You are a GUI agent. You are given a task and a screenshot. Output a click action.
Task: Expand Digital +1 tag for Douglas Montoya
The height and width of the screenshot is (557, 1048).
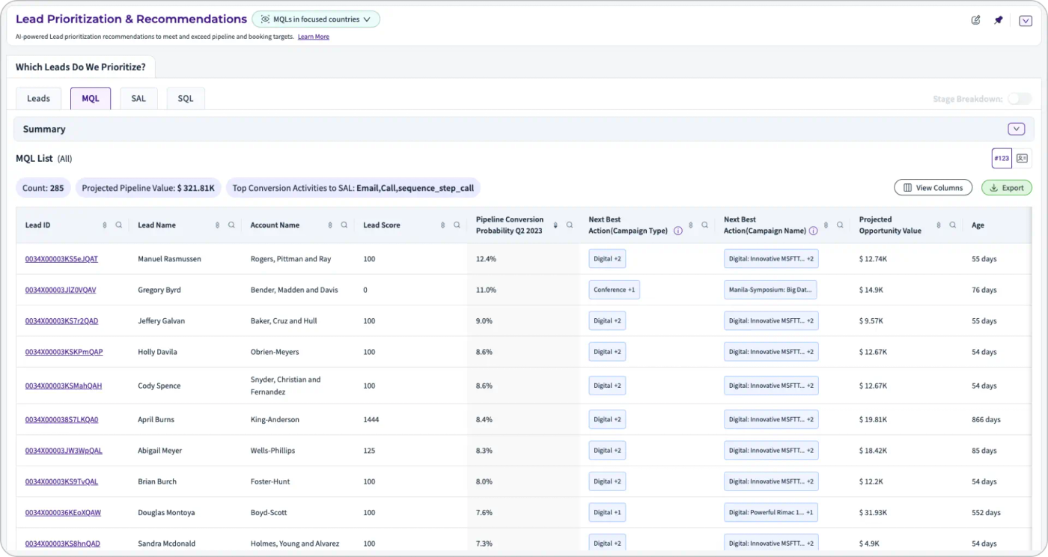[x=607, y=513]
